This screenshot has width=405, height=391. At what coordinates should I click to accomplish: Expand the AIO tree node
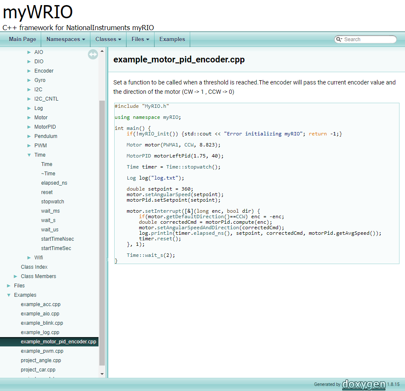pyautogui.click(x=29, y=52)
